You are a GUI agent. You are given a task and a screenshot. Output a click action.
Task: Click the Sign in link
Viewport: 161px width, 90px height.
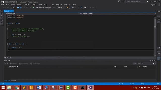[x=153, y=5]
